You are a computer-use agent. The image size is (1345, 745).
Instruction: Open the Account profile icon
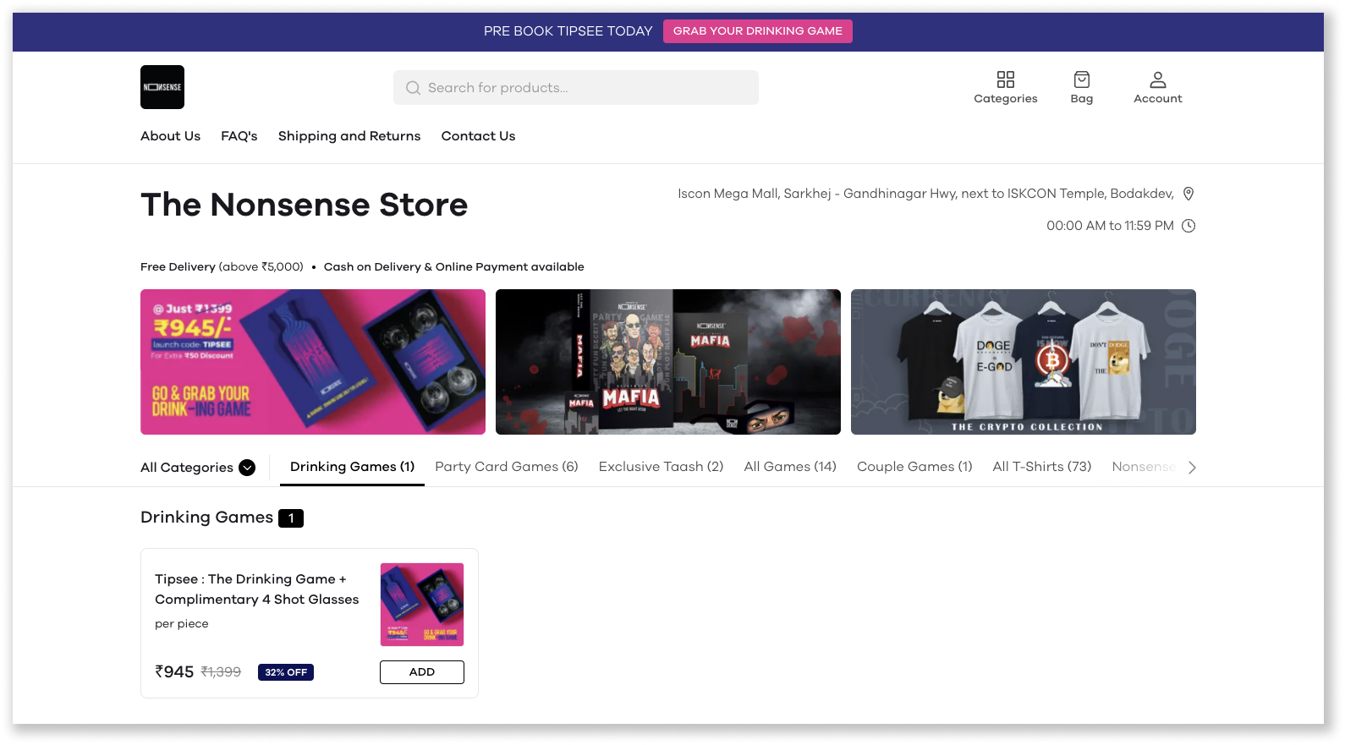coord(1157,79)
